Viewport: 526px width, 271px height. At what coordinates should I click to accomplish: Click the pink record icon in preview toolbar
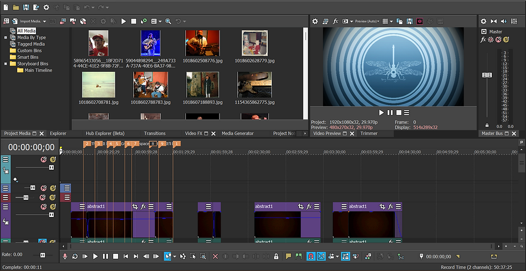pos(420,21)
